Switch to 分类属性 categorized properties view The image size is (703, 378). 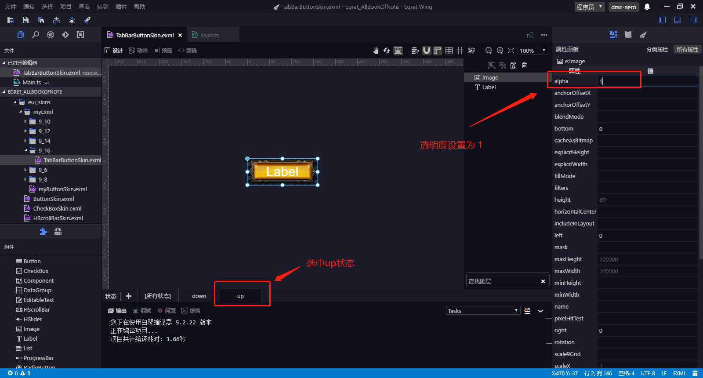[657, 50]
